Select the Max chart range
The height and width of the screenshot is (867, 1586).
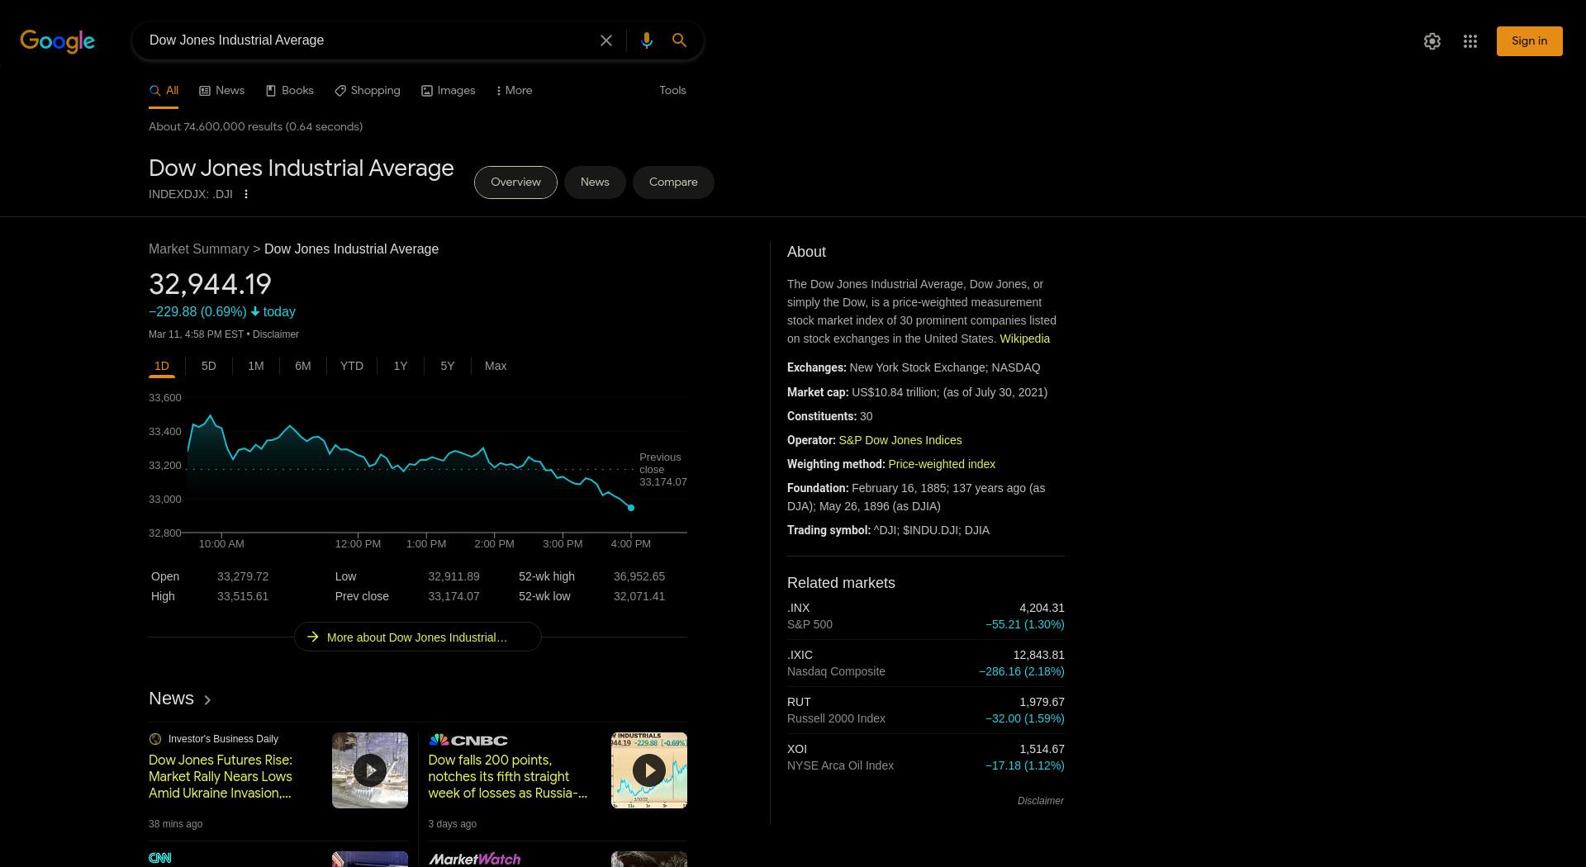coord(496,366)
